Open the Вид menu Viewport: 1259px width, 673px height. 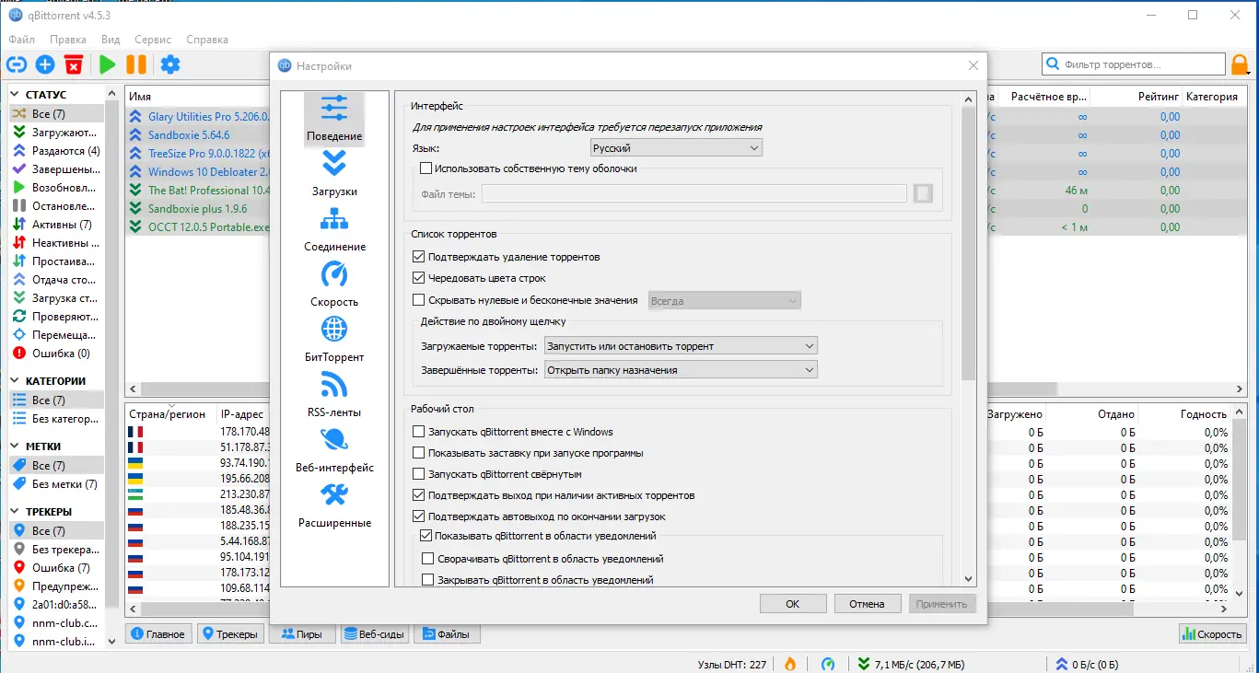[x=111, y=40]
